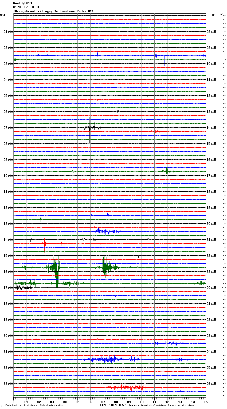Click the 09:15 UTC time label

coord(211,48)
